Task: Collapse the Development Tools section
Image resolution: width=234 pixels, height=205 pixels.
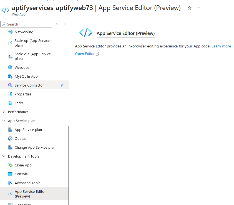Action: [x=4, y=156]
